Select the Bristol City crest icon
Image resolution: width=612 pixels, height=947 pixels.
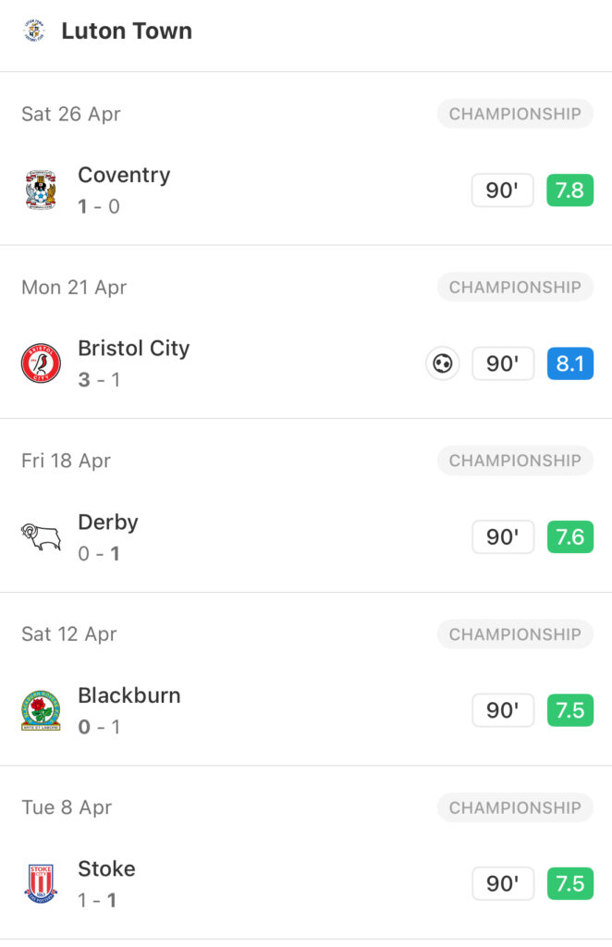41,363
